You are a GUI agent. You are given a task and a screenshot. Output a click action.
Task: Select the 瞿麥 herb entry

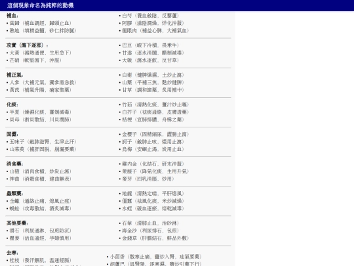[x=39, y=238]
